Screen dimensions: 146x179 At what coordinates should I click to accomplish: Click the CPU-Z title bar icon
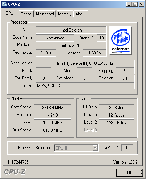pos(5,4)
